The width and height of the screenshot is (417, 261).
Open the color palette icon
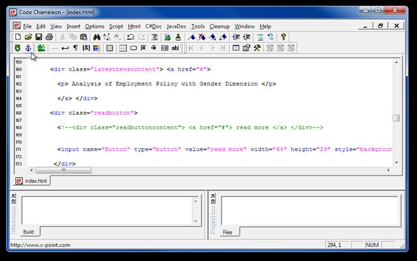[x=97, y=48]
